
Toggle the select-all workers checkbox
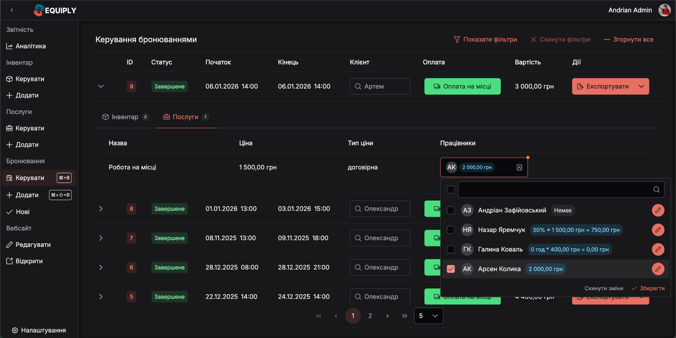pos(451,190)
